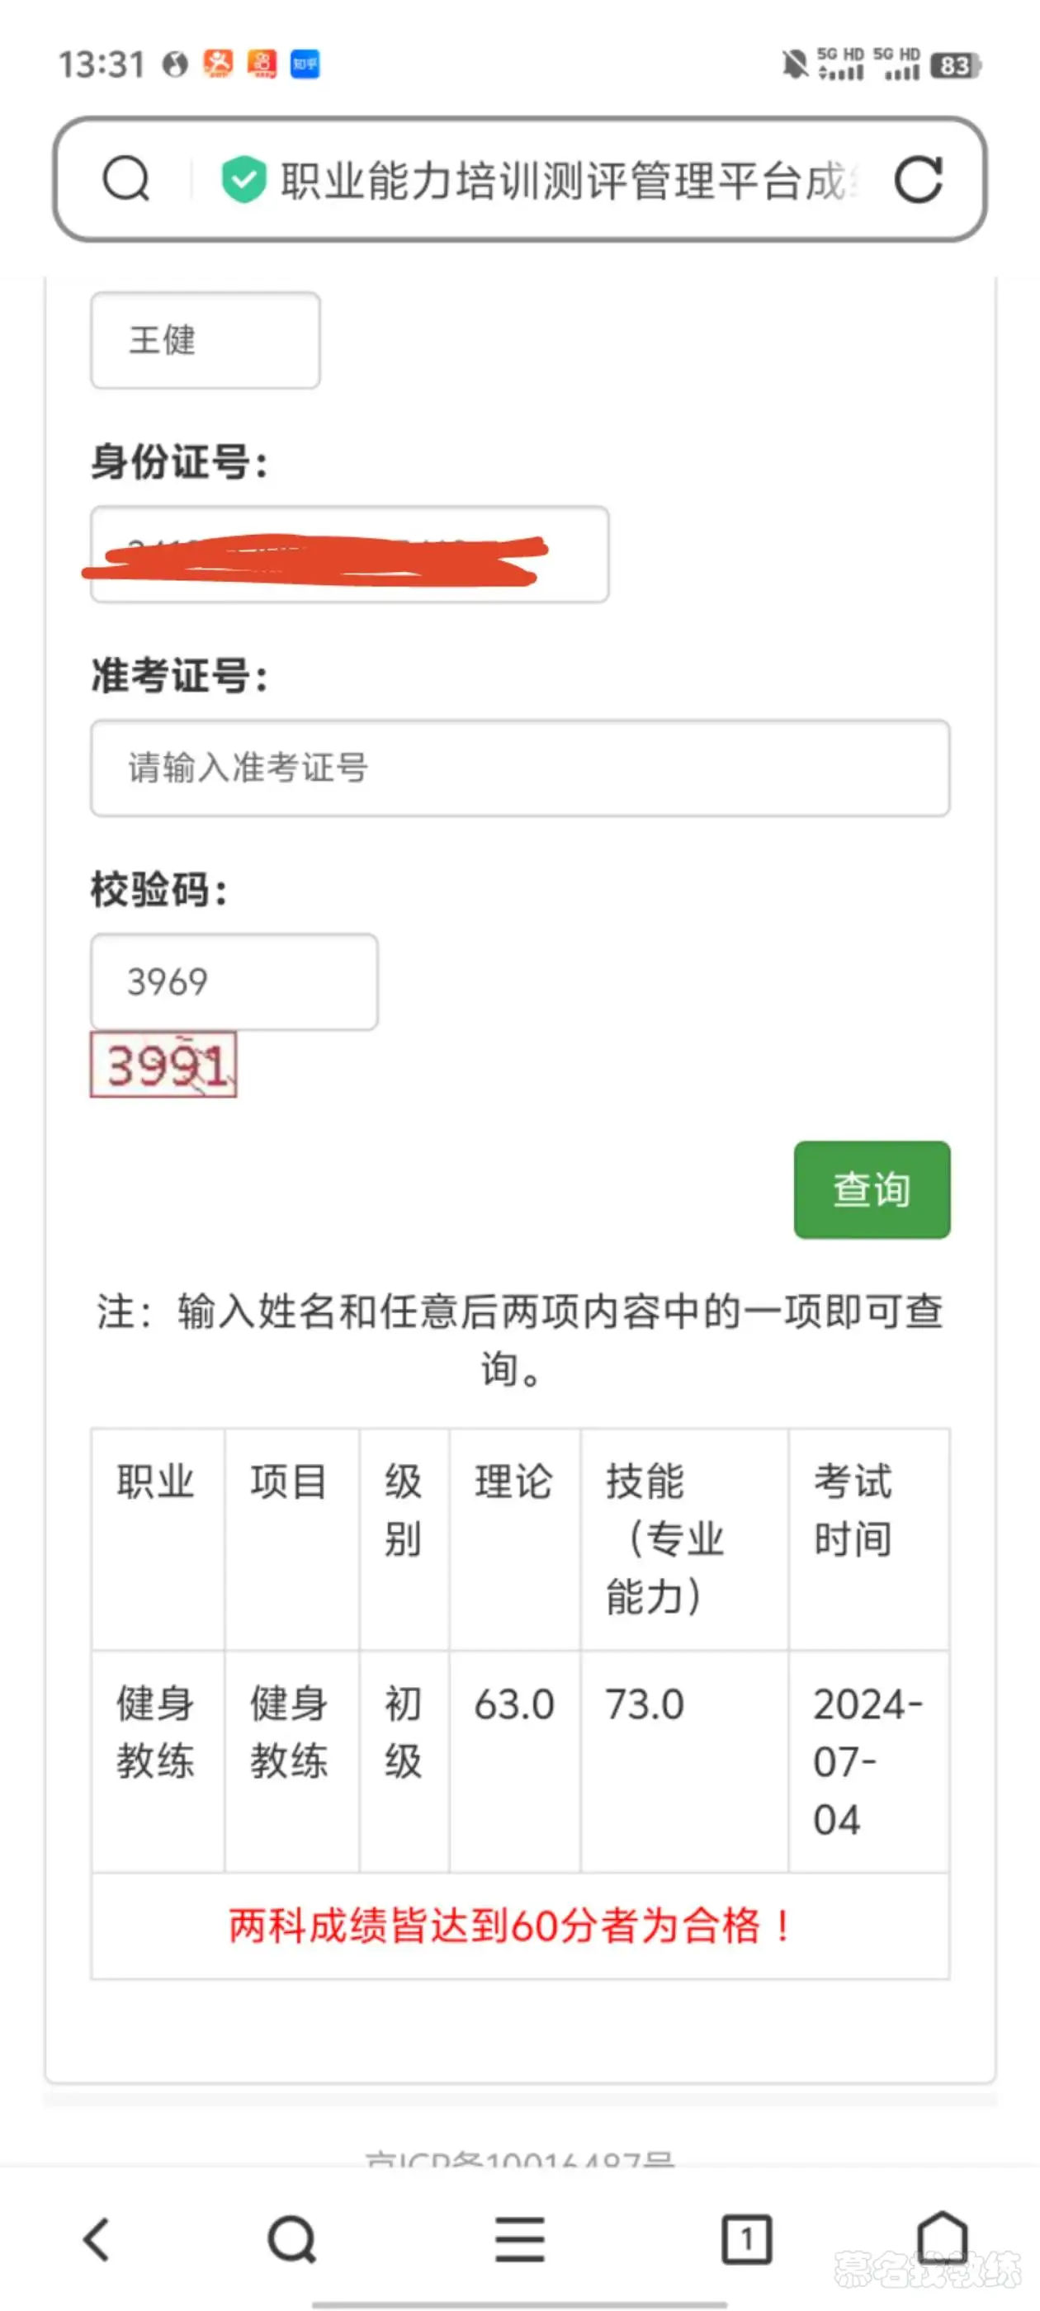Click the name field containing 王健
This screenshot has height=2311, width=1040.
coord(205,340)
